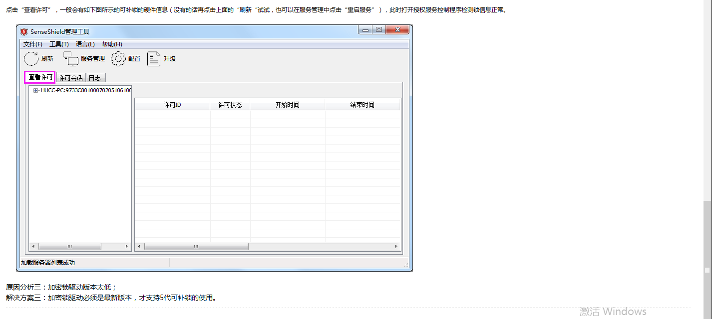The image size is (712, 319).
Task: Open the 配置 gear settings icon
Action: click(x=118, y=59)
